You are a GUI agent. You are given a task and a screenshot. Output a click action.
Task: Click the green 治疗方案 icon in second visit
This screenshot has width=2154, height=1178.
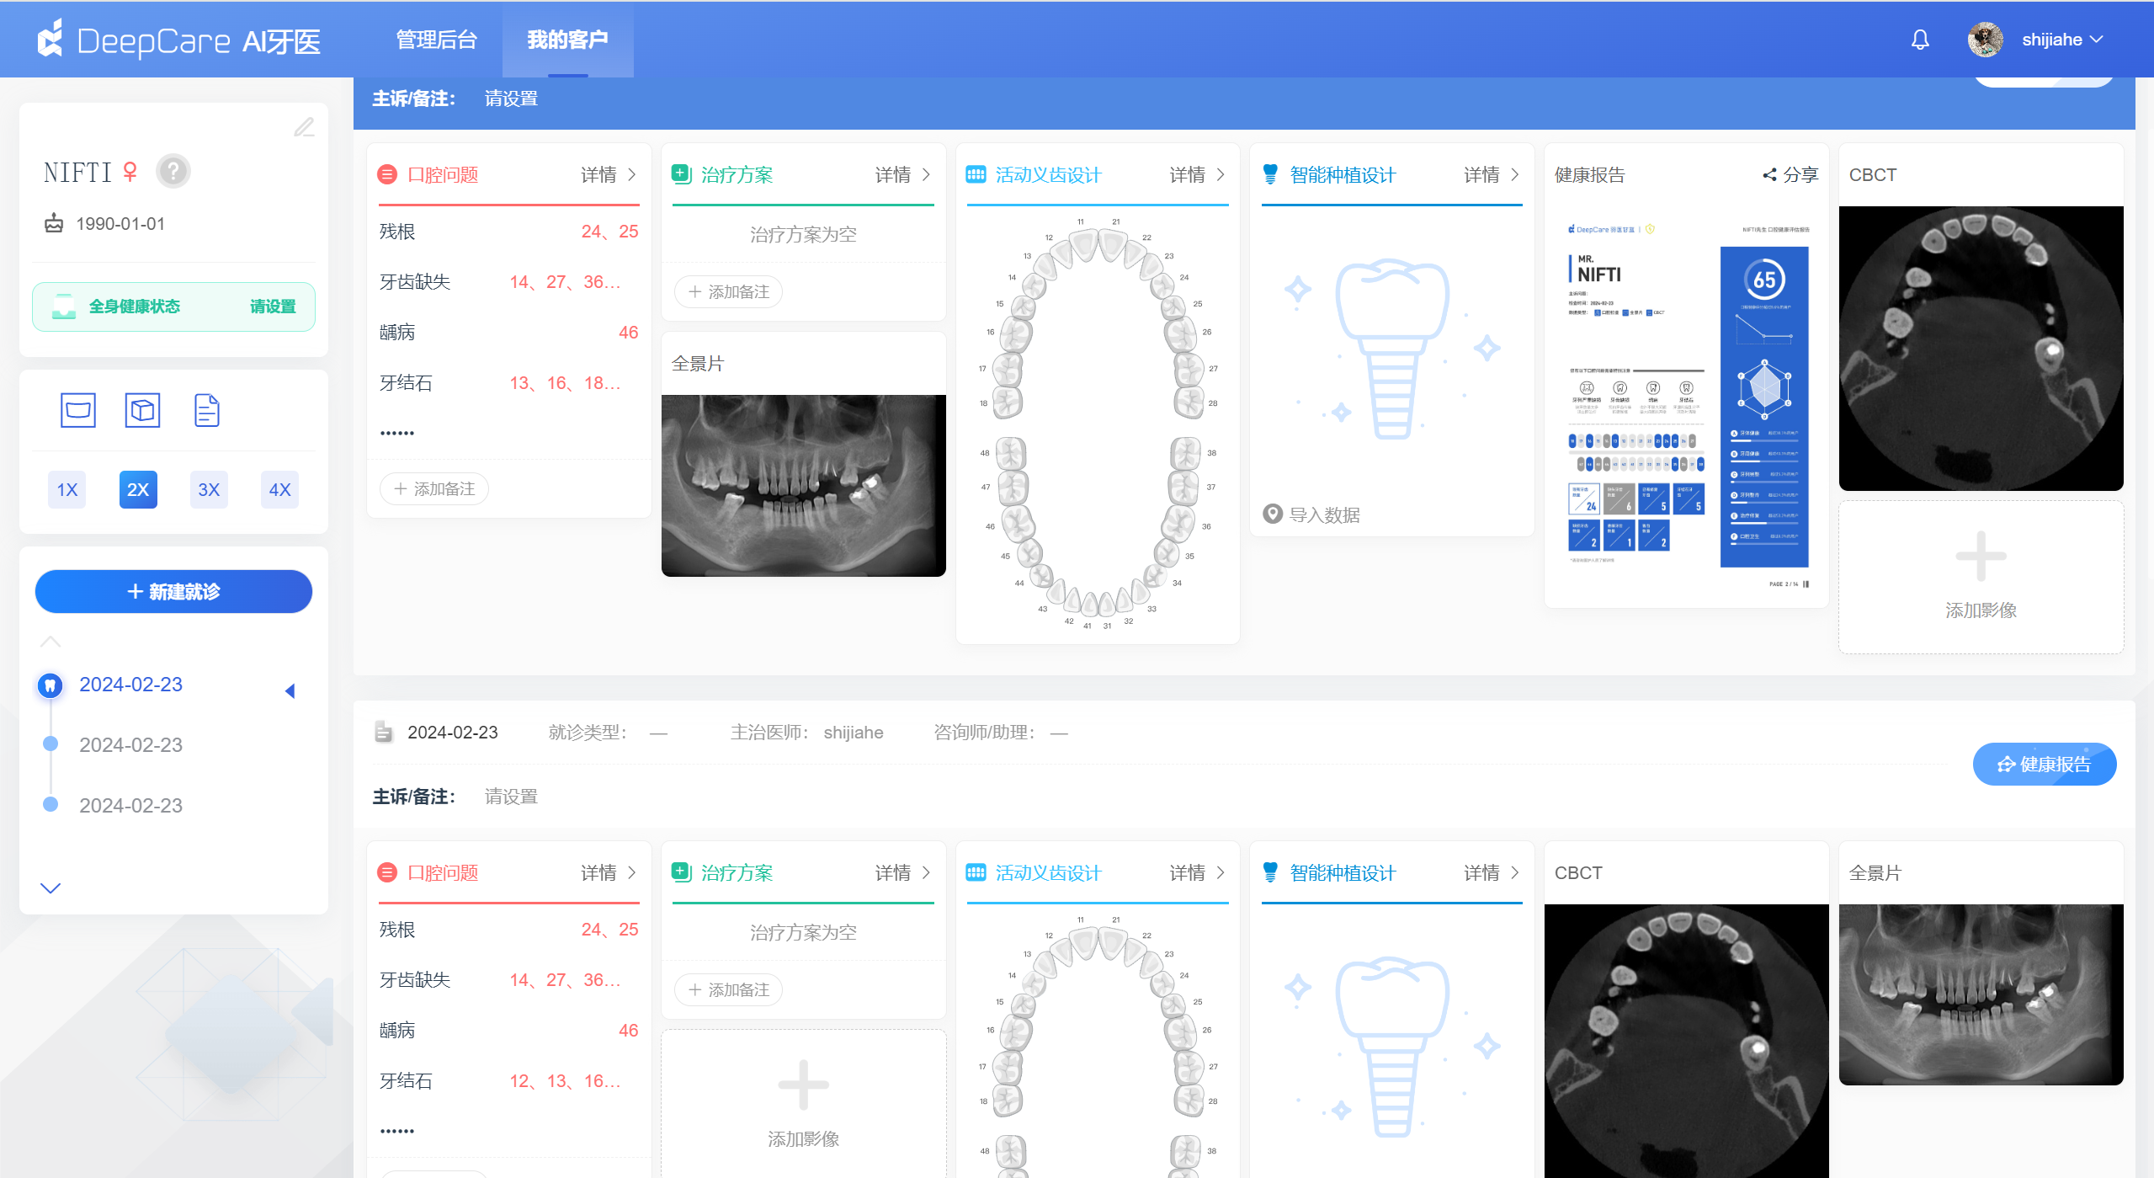(682, 872)
